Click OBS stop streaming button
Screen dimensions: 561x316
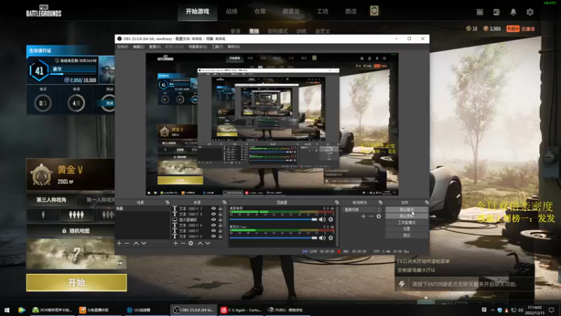[407, 209]
